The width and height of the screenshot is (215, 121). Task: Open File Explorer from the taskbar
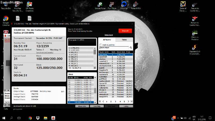tap(45, 118)
